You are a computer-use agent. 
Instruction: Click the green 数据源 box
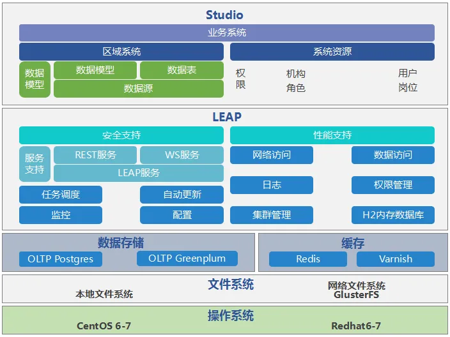(x=138, y=89)
